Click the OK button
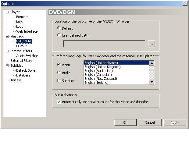This screenshot has width=189, height=156. click(x=125, y=122)
